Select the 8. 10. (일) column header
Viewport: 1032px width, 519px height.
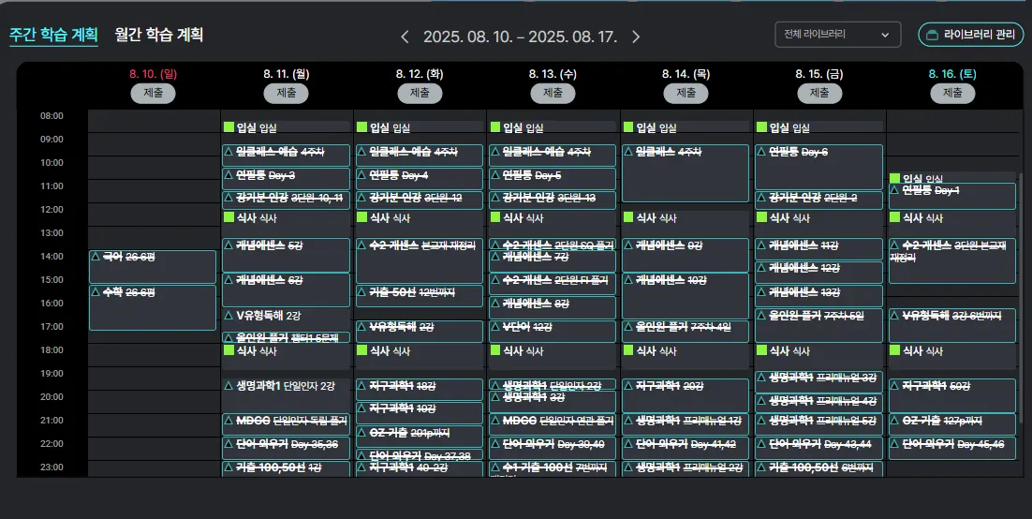(x=153, y=74)
